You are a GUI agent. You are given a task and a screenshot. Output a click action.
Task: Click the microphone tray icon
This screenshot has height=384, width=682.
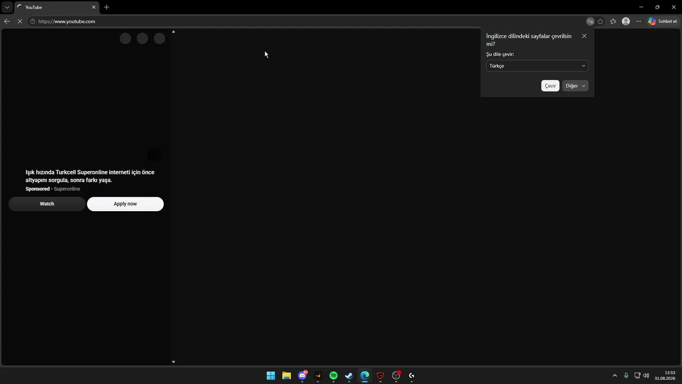pyautogui.click(x=626, y=375)
